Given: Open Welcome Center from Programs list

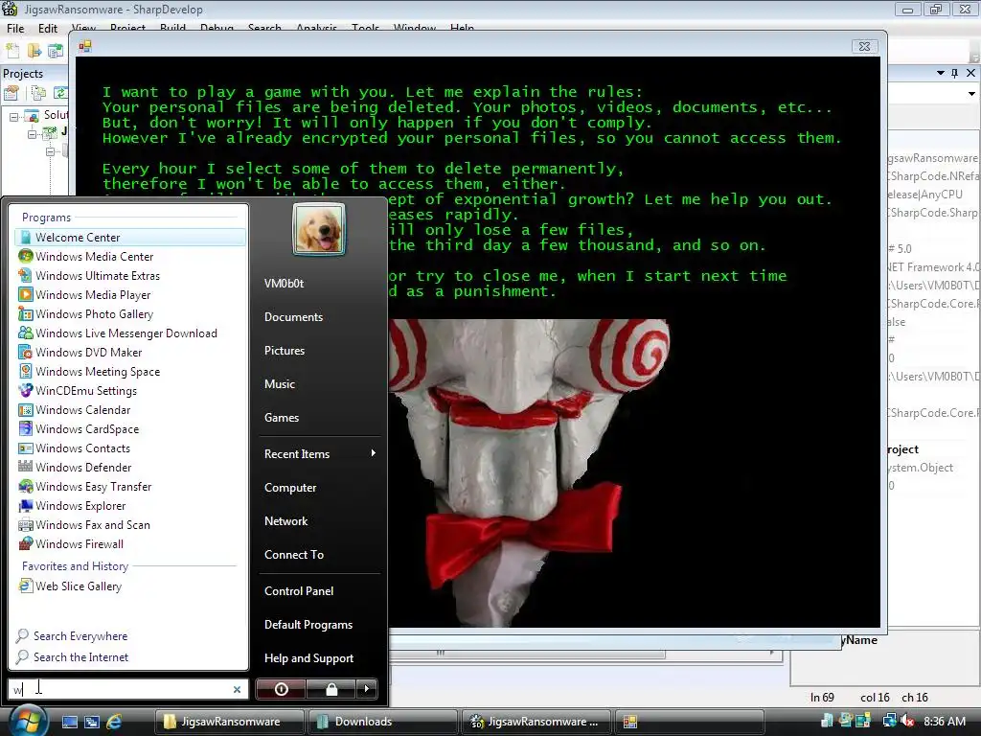Looking at the screenshot, I should point(129,238).
